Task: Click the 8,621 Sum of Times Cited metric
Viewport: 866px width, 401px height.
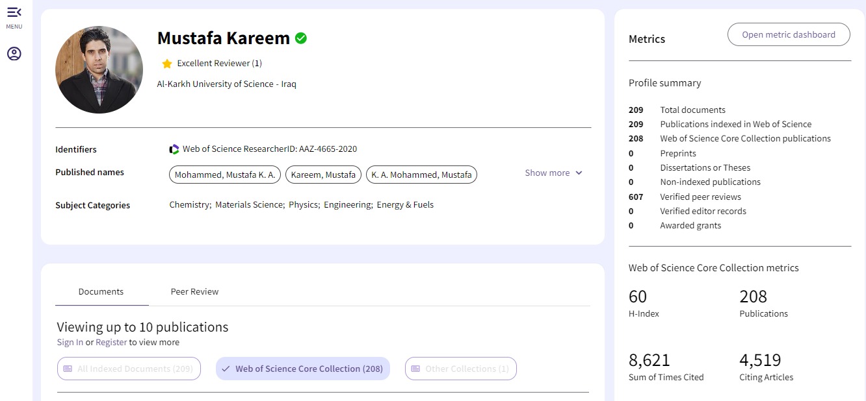Action: click(666, 367)
